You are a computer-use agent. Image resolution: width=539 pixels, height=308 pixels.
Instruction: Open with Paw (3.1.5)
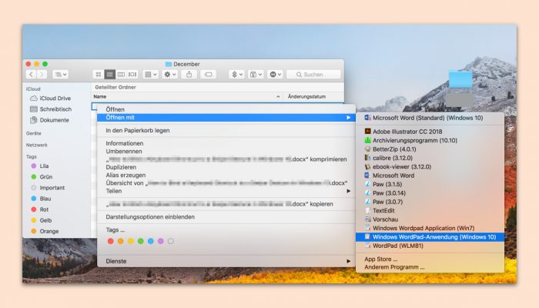tap(430, 184)
